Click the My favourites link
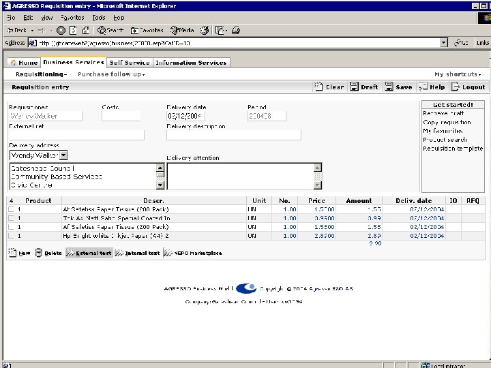 click(443, 131)
